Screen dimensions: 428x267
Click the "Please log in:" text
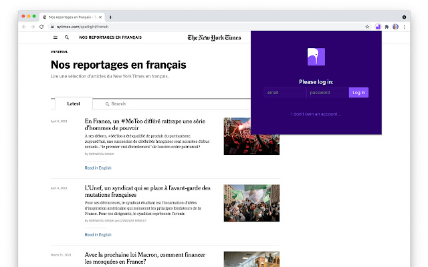tap(316, 82)
